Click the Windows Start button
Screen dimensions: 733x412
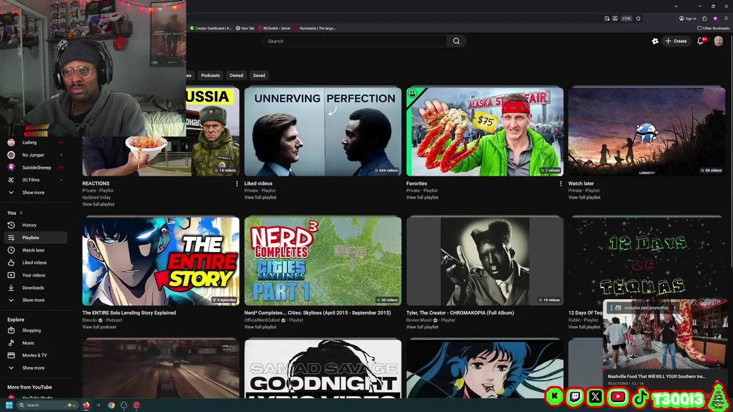point(9,405)
